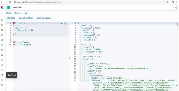The height and width of the screenshot is (91, 179).
Task: Open the Recently viewed clock icon
Action: (x=2, y=14)
